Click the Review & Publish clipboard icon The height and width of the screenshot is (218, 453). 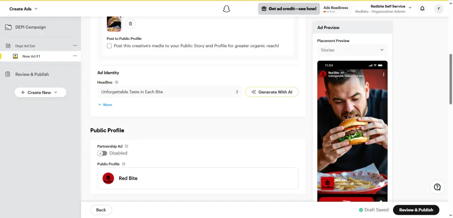tap(8, 74)
